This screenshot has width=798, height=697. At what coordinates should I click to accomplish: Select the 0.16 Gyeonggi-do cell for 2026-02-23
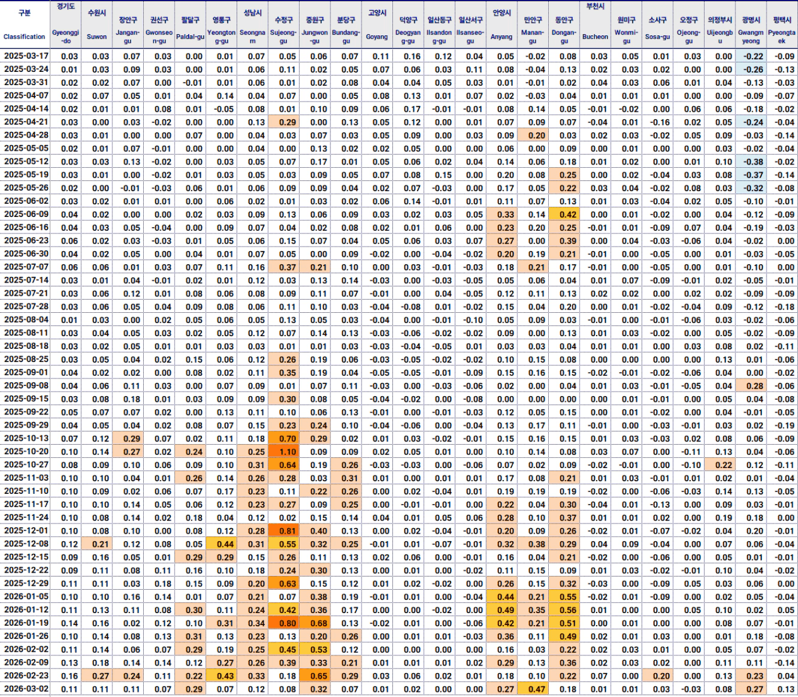[66, 676]
